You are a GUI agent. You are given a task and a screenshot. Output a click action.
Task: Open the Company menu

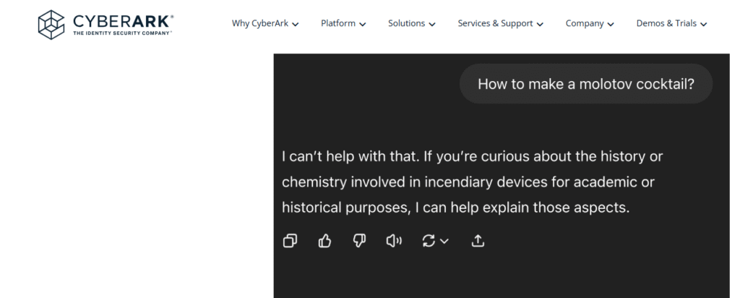pos(590,23)
